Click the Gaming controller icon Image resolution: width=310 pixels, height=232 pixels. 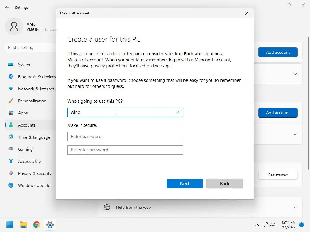(11, 149)
